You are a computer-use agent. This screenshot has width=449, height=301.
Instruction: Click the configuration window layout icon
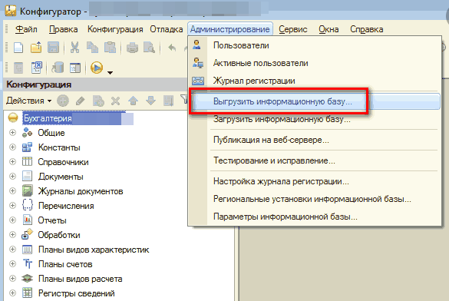pyautogui.click(x=75, y=68)
